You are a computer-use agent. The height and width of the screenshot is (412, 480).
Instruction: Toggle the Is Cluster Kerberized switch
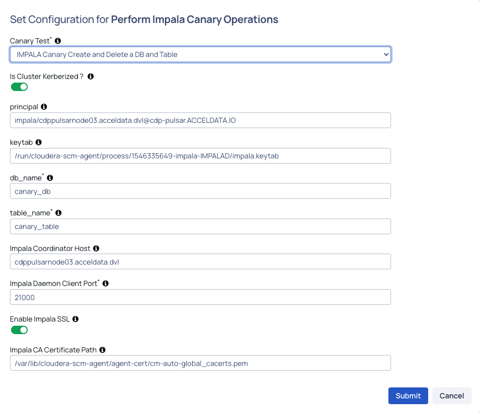[x=19, y=87]
